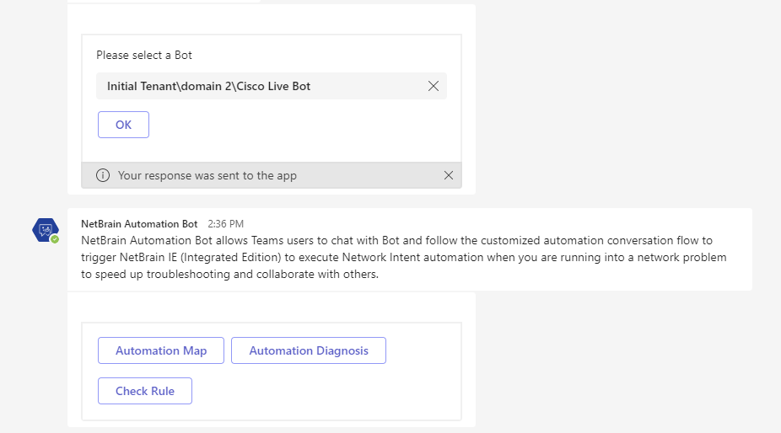Image resolution: width=781 pixels, height=433 pixels.
Task: Click the 2:36 PM message timestamp
Action: click(x=225, y=224)
